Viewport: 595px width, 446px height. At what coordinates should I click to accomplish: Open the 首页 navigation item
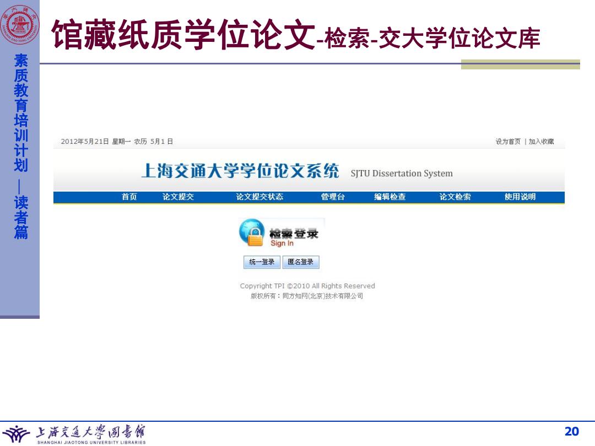[129, 197]
